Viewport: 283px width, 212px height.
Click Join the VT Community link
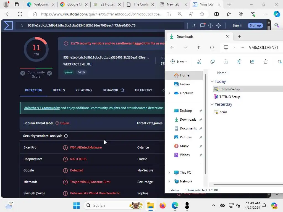click(x=42, y=108)
